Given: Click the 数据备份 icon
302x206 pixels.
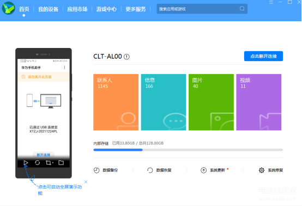Looking at the screenshot, I should (96, 170).
